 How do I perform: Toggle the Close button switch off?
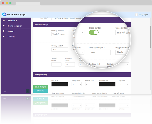[94, 32]
